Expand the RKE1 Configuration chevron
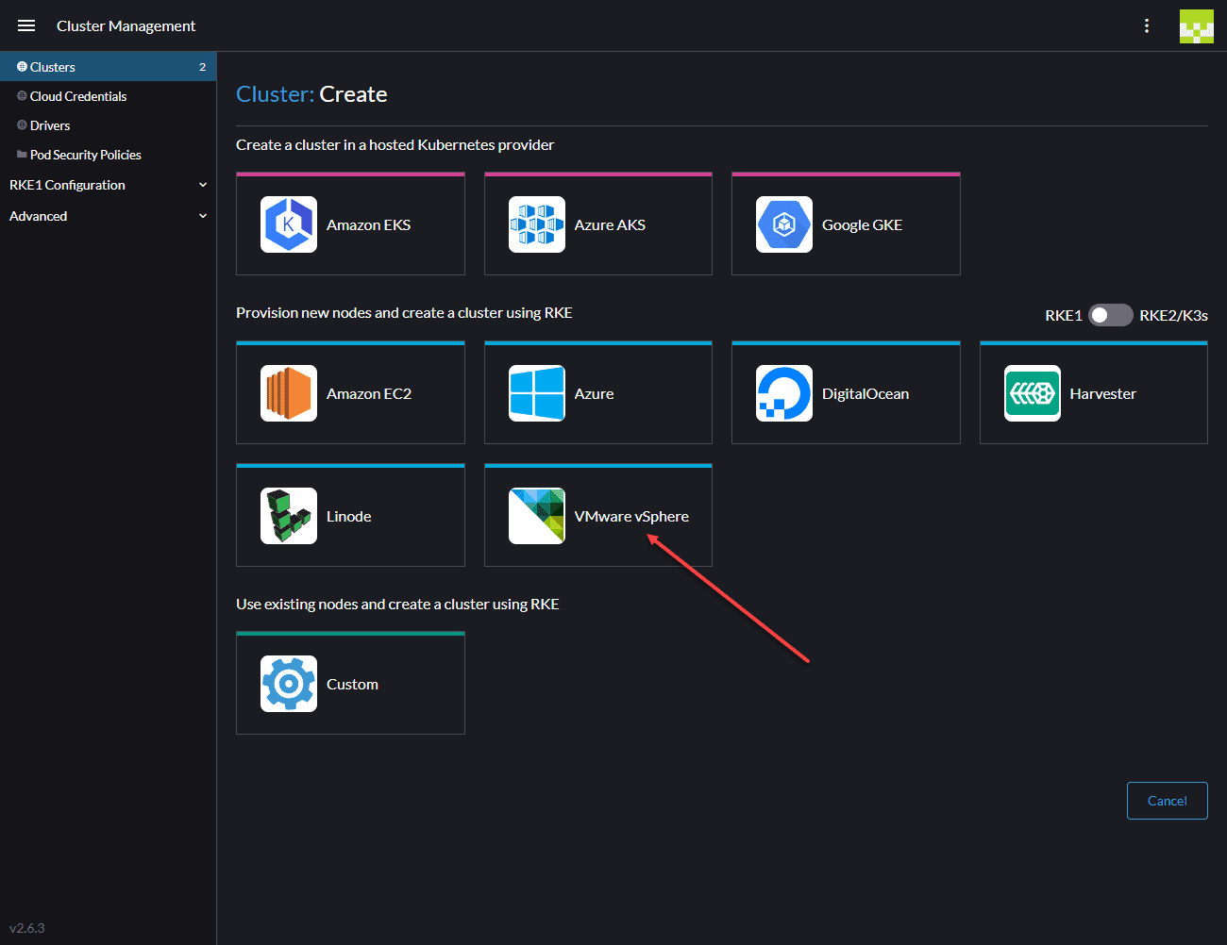 tap(203, 185)
